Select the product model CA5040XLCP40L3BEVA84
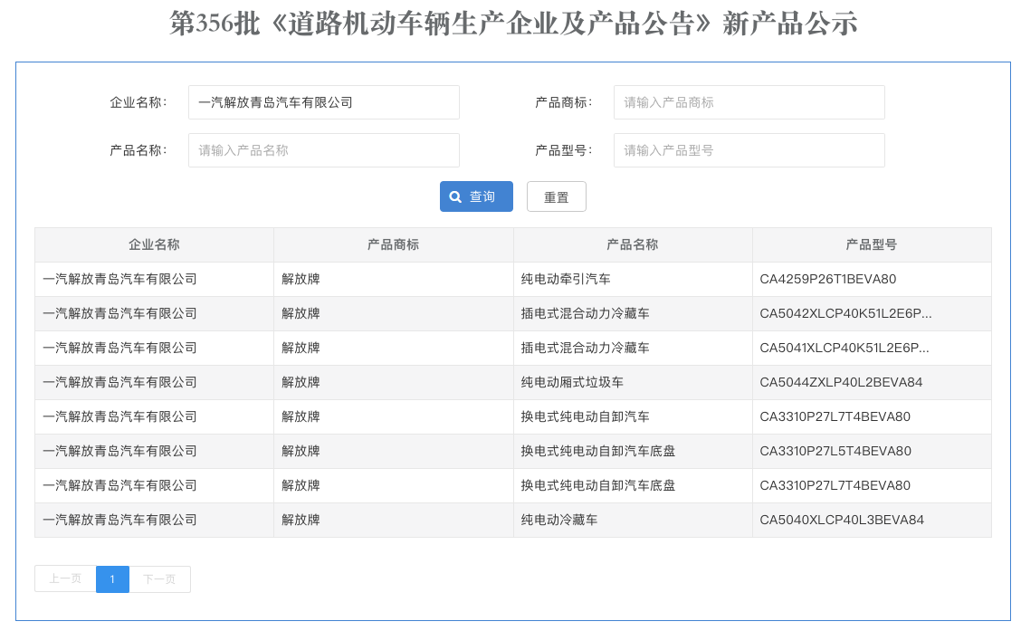1021x631 pixels. 841,521
